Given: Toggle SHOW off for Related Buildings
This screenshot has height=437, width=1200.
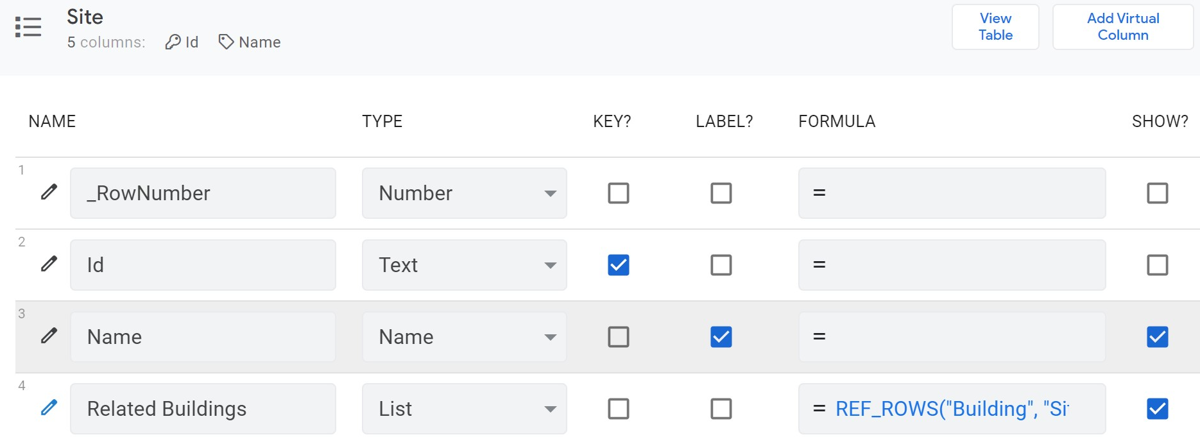Looking at the screenshot, I should pos(1157,409).
